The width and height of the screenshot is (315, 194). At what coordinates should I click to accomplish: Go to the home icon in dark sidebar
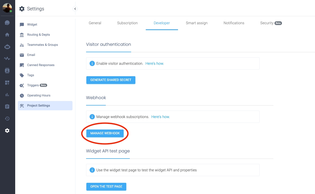[x=7, y=35]
